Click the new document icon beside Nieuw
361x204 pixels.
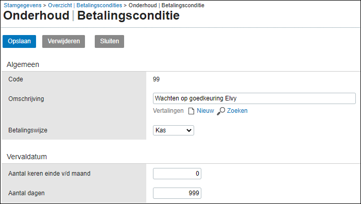click(x=191, y=111)
